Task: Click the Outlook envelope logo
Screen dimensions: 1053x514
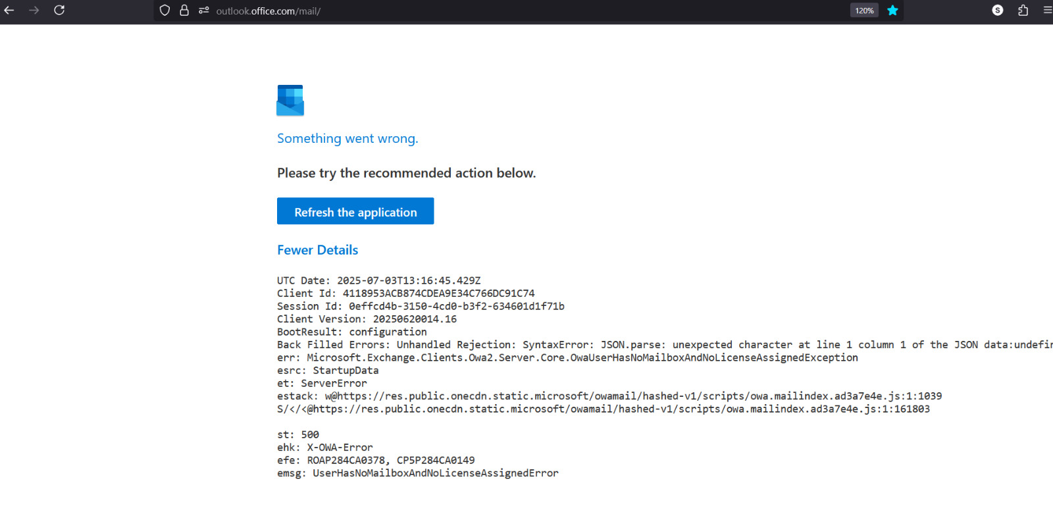Action: [290, 101]
